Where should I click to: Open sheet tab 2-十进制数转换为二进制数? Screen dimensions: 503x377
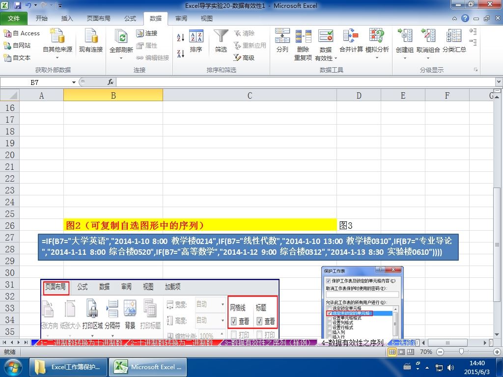tap(172, 343)
